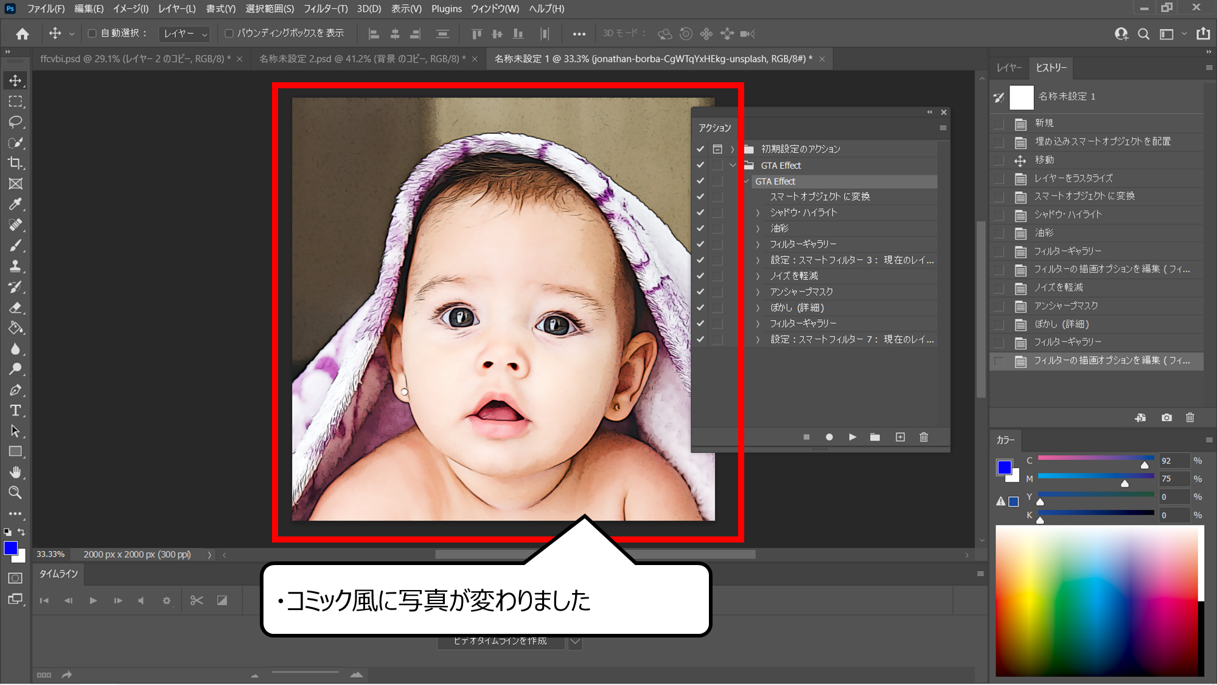Switch to the レイヤー panel tab
1217x685 pixels.
[1009, 68]
